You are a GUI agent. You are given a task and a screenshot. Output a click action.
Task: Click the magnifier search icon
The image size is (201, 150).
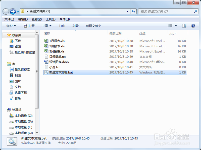[x=196, y=11]
